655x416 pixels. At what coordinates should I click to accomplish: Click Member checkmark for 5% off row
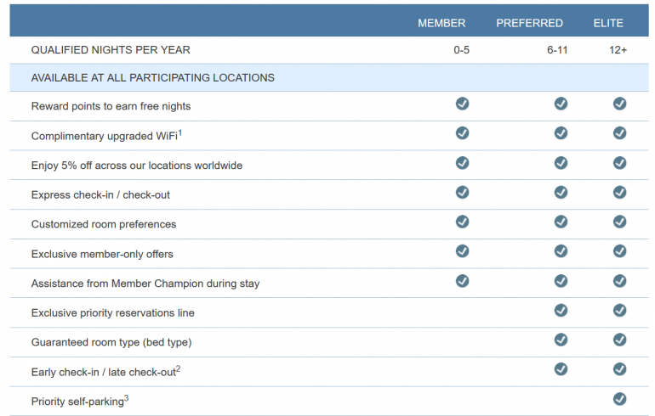[462, 162]
